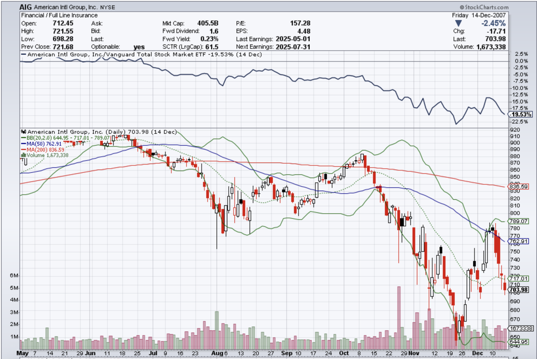Click the copyright icon before StockCharts.com
Screen dimensions: 537x359
[x=462, y=7]
